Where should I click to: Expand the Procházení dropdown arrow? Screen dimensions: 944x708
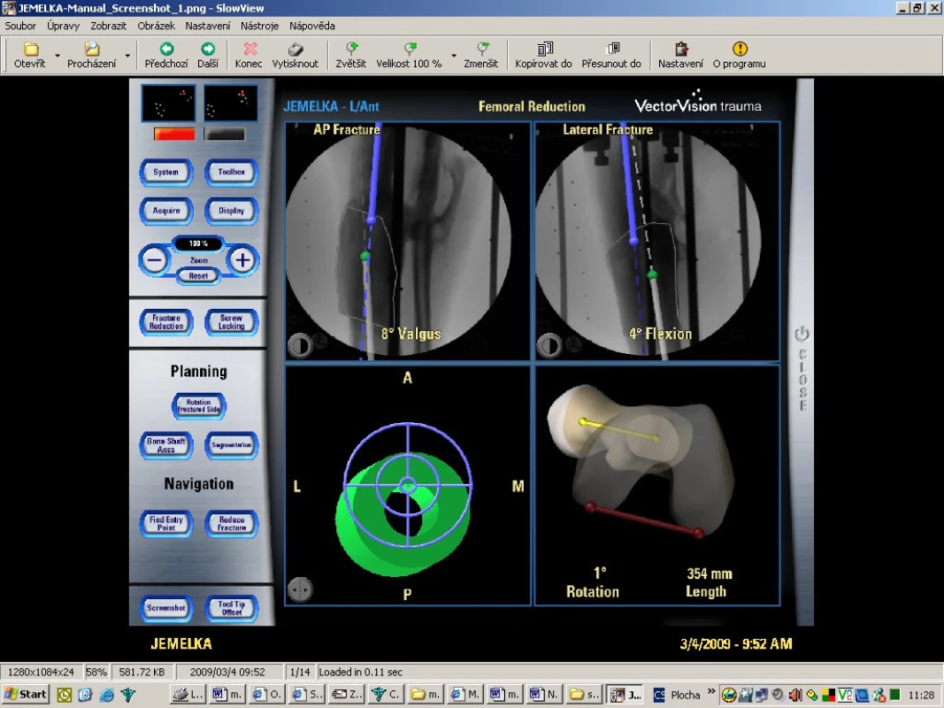127,56
